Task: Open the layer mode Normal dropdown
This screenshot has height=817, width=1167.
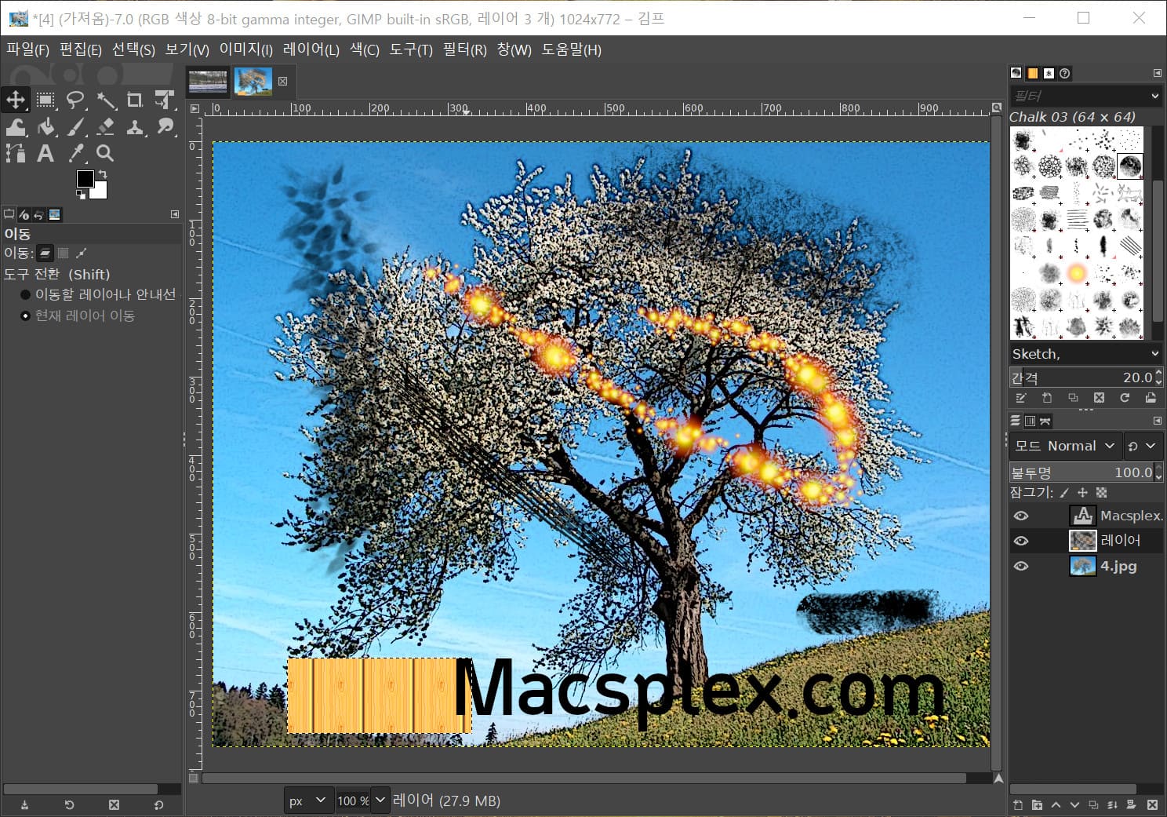Action: (x=1065, y=446)
